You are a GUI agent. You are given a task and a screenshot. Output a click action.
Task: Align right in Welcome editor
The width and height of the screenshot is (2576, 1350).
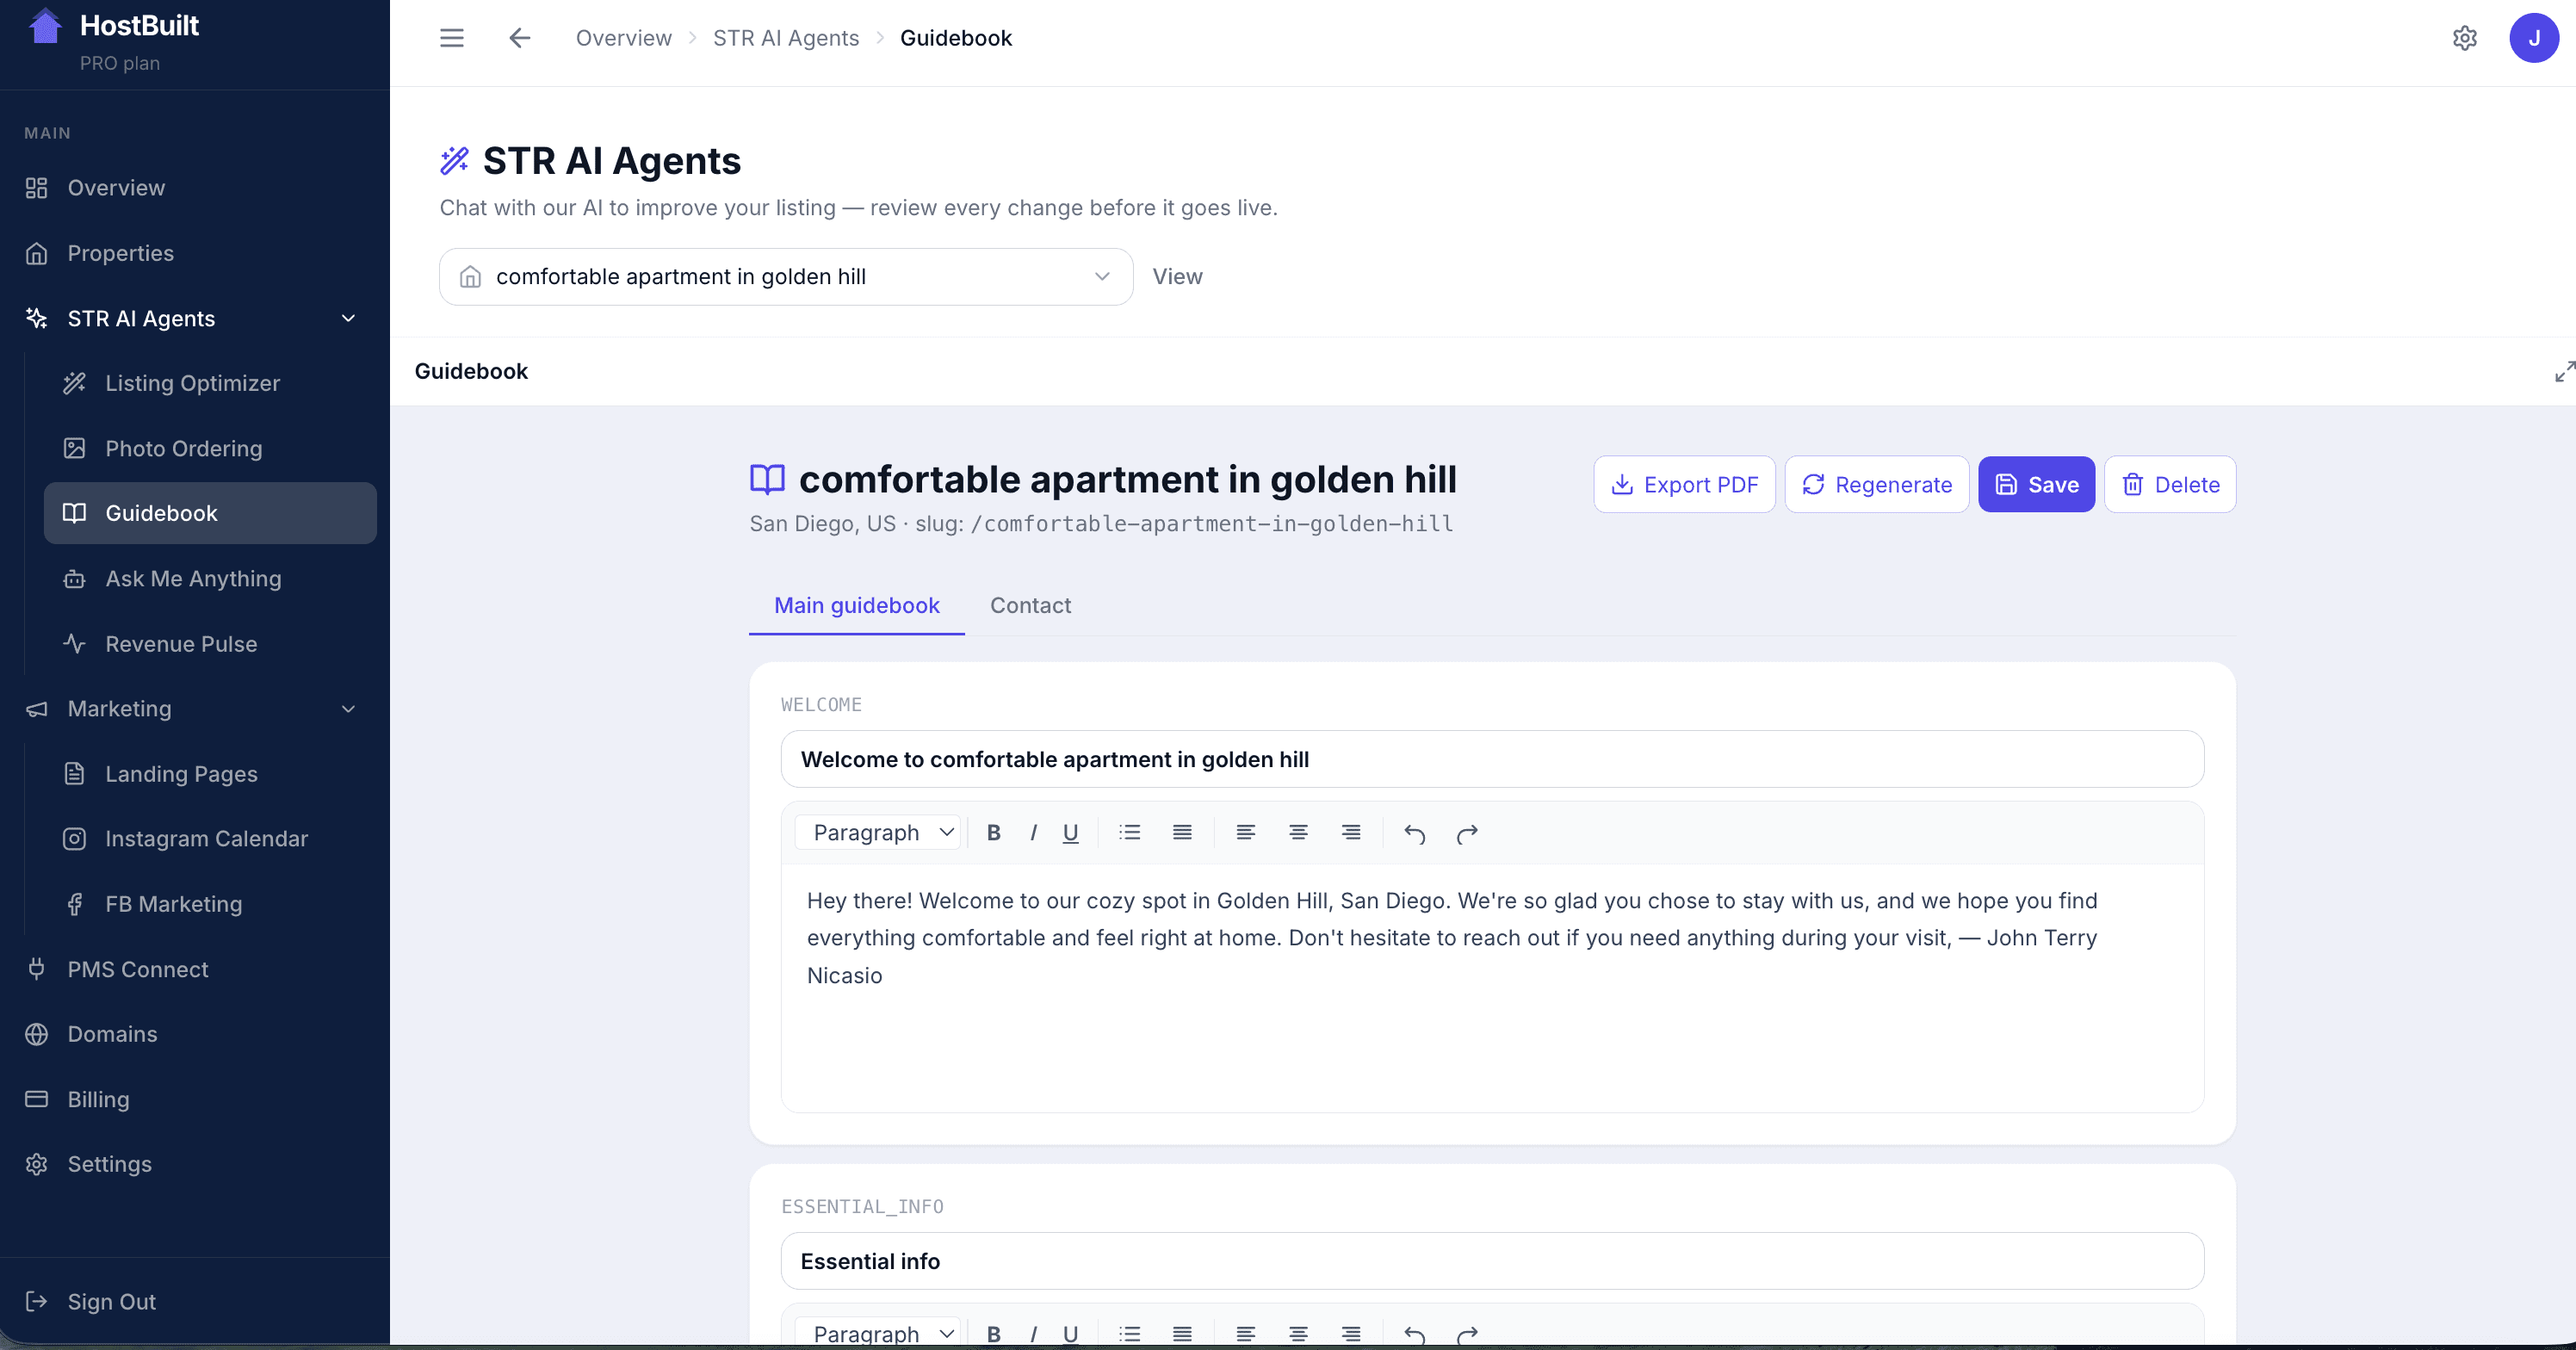tap(1351, 832)
